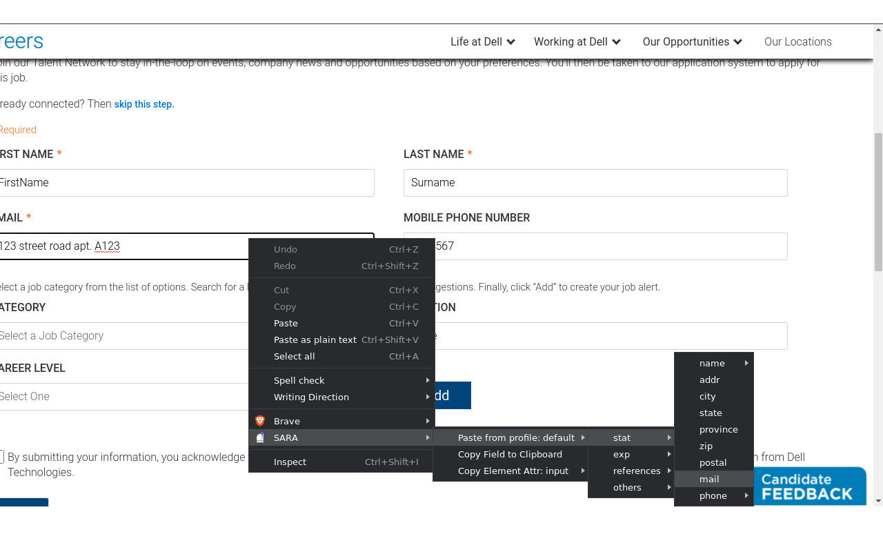
Task: Expand submenu arrow beside references
Action: [669, 471]
